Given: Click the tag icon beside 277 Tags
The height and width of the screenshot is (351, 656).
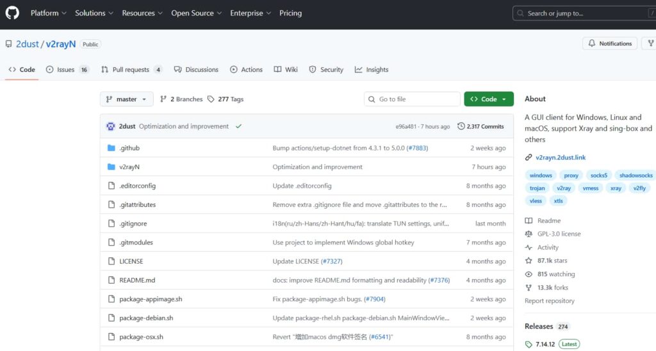Looking at the screenshot, I should [211, 99].
